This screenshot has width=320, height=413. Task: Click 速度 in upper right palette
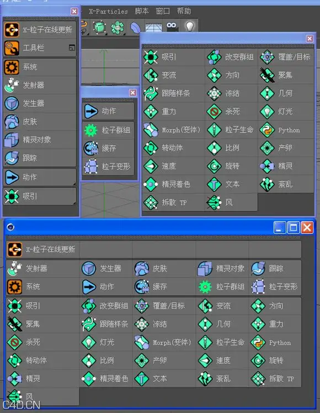tap(174, 166)
